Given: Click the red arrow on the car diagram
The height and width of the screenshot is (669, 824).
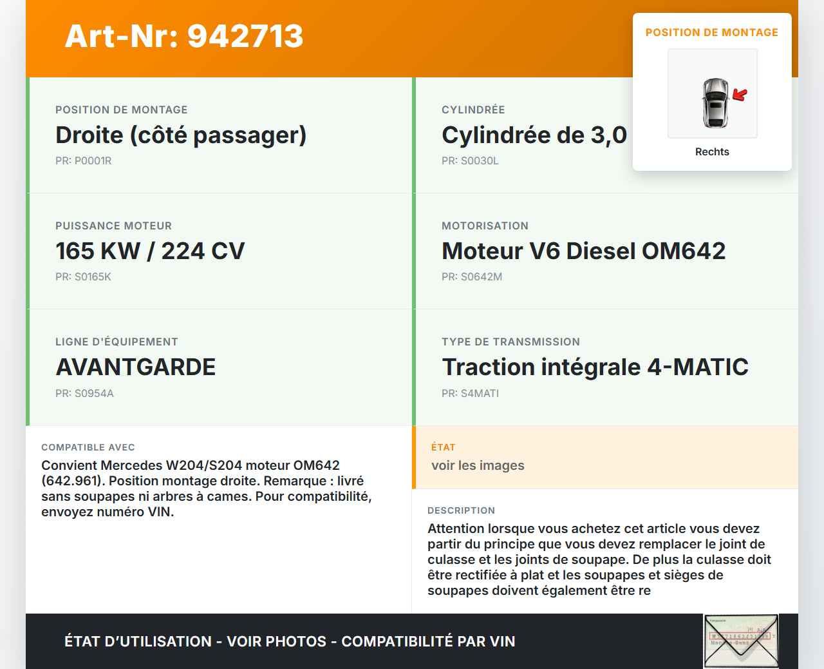Looking at the screenshot, I should [740, 95].
